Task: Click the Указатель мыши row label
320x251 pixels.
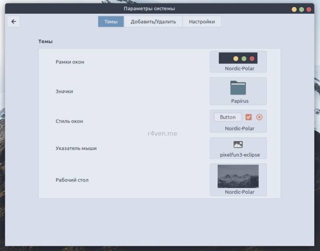Action: click(x=76, y=148)
